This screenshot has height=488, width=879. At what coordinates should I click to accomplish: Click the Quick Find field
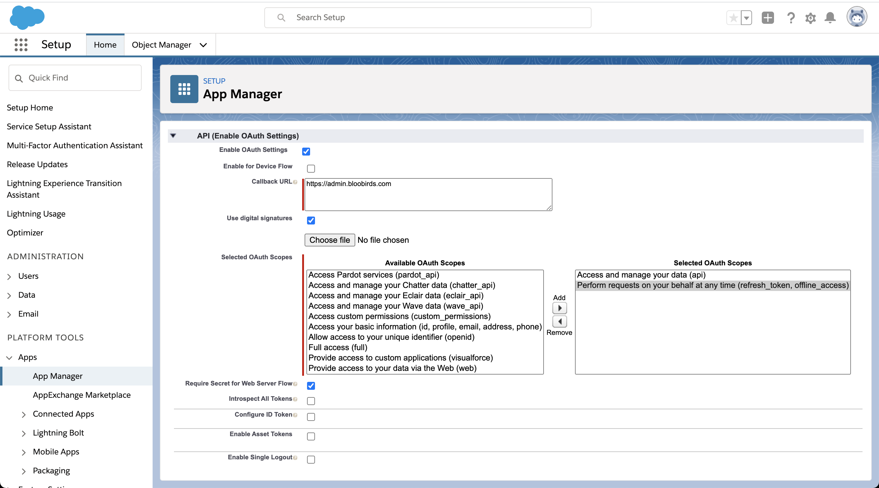coord(75,78)
